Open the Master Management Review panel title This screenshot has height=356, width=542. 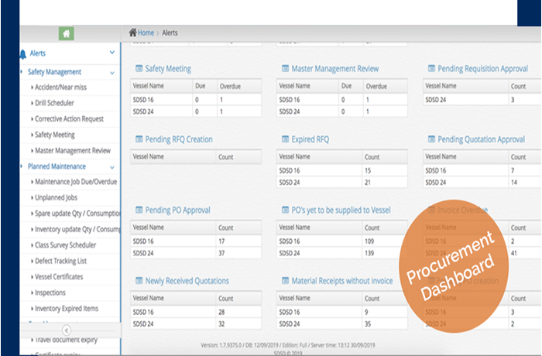[335, 69]
